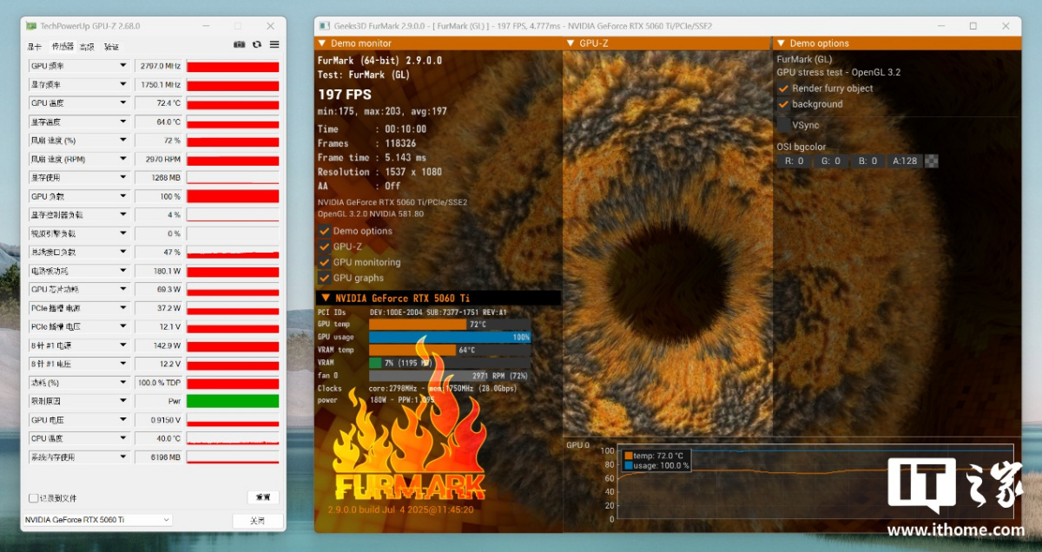Collapse the GPU-Z panel in FurMark
This screenshot has width=1042, height=552.
tap(570, 43)
